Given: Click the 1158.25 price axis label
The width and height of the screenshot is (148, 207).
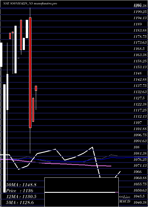Looking at the screenshot, I should [x=140, y=61].
